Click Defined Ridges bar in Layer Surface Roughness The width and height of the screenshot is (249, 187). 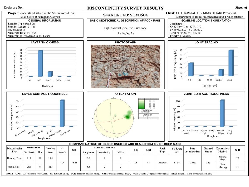pos(62,113)
